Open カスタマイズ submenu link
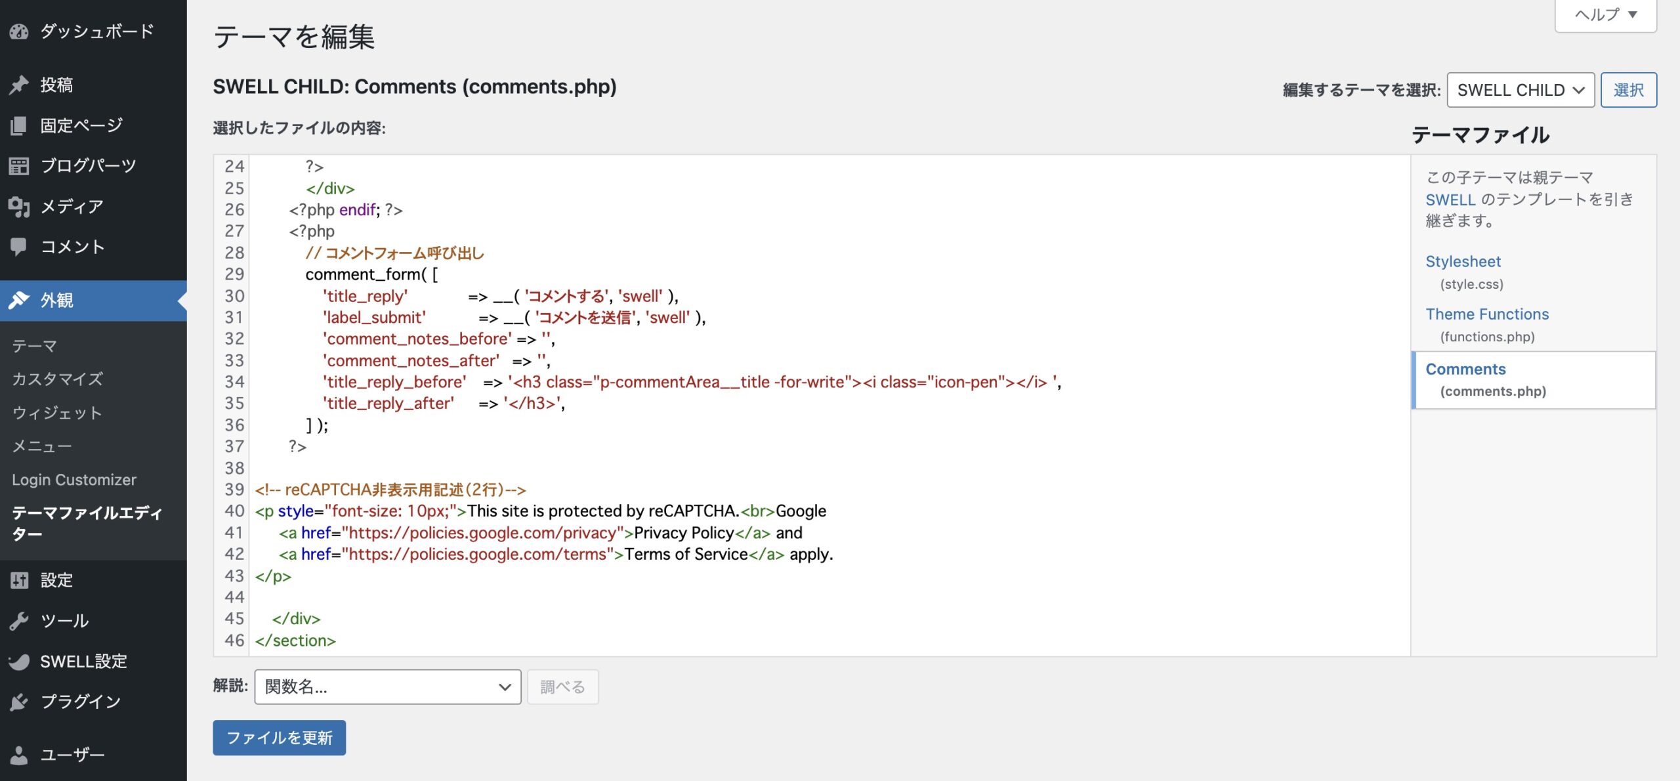The height and width of the screenshot is (781, 1680). click(x=58, y=379)
